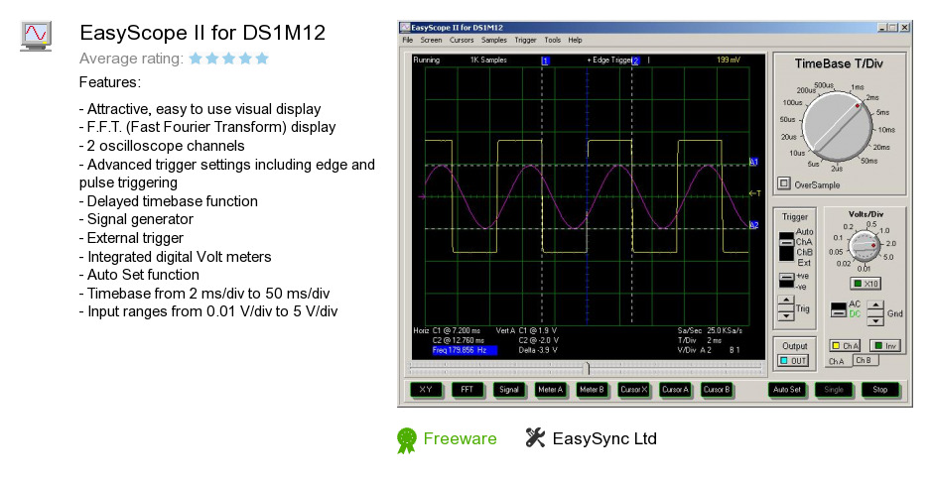Click the Single capture button
The height and width of the screenshot is (484, 933).
834,390
